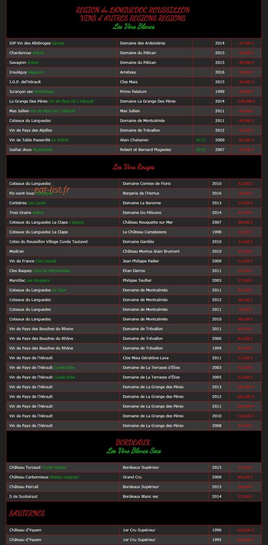
Task: Click the 'Les Vins Rouges' heading
Action: [134, 167]
